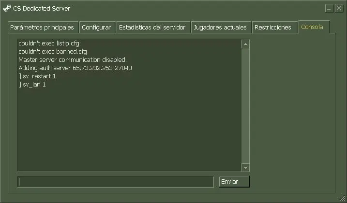
Task: Click the console scrollbar up arrow
Action: (x=245, y=44)
